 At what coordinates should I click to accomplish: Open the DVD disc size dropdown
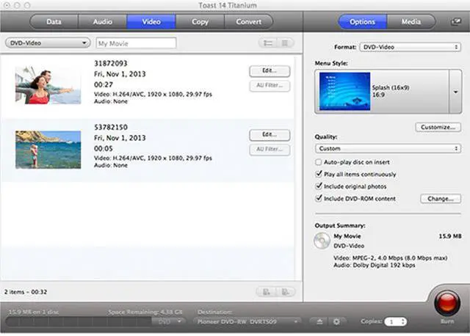click(x=170, y=321)
